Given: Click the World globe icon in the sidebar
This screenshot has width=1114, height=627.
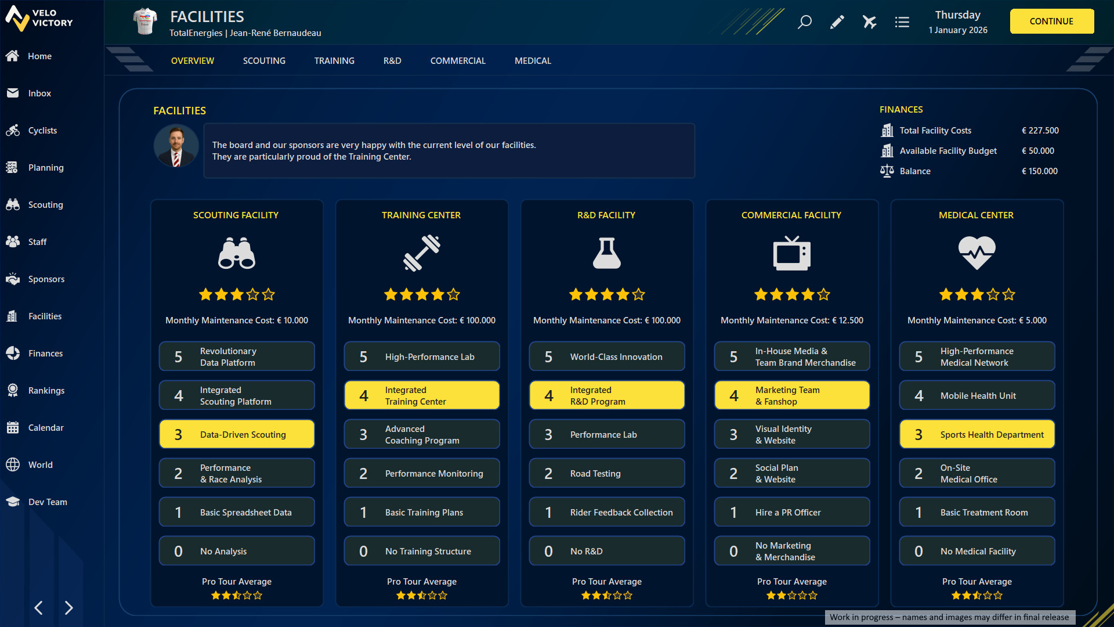Looking at the screenshot, I should pyautogui.click(x=14, y=464).
